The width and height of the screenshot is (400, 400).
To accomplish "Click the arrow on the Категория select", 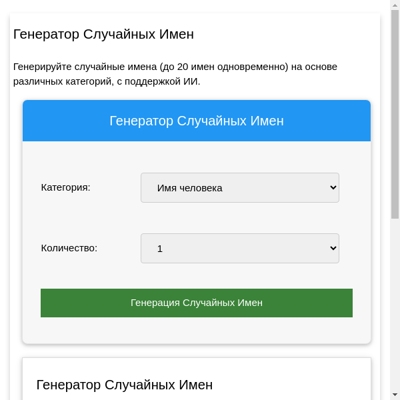I will pyautogui.click(x=333, y=188).
